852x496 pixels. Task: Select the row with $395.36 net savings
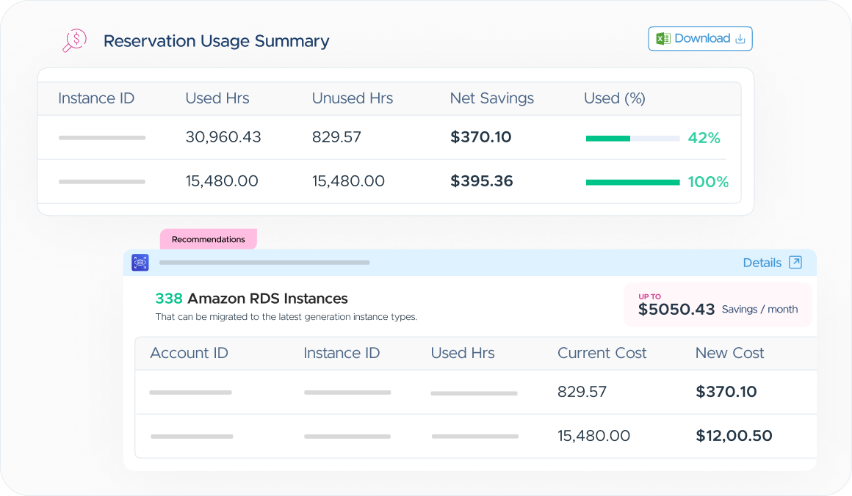pos(389,181)
